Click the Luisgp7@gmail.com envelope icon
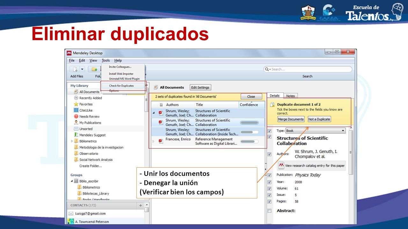The width and height of the screenshot is (408, 229). [x=71, y=213]
